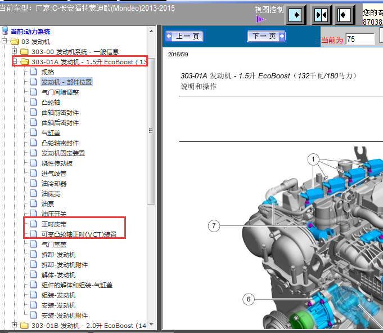Click the page icon beside 油泵
Viewport: 383px width, 333px height.
(x=34, y=203)
